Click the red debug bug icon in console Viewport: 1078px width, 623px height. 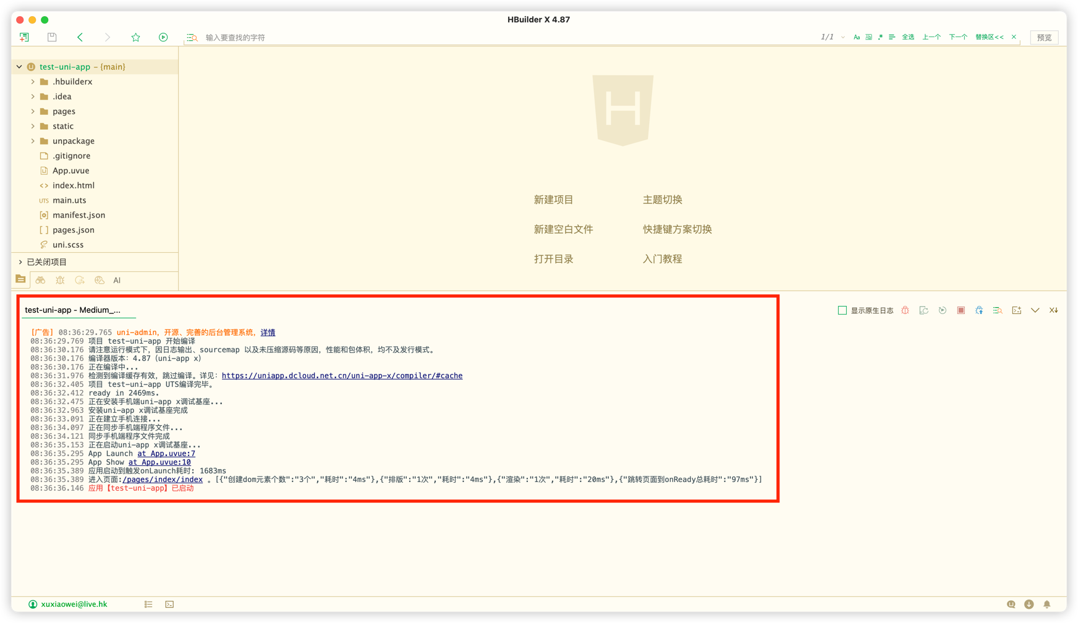905,310
